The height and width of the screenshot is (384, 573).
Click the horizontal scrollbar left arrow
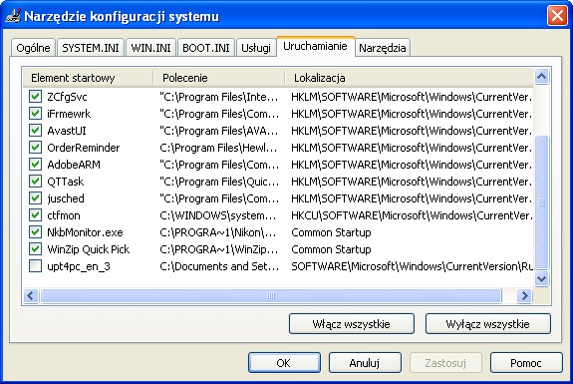(x=31, y=295)
